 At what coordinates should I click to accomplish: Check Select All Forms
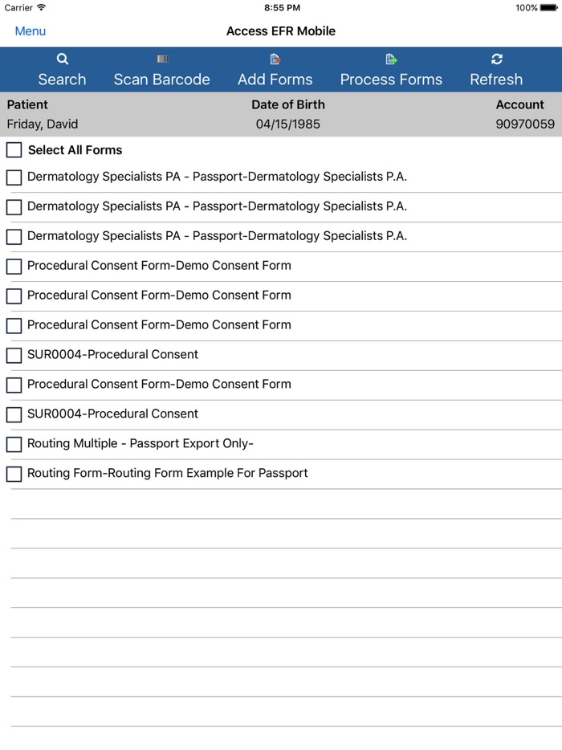[14, 149]
